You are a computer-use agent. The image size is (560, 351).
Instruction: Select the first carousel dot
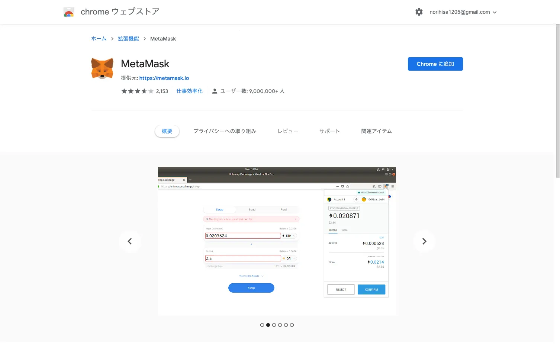click(x=262, y=325)
